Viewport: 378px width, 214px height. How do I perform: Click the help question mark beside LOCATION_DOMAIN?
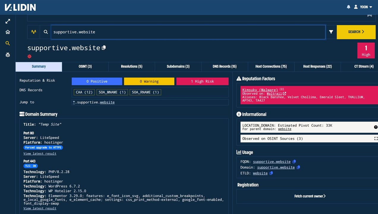375,127
